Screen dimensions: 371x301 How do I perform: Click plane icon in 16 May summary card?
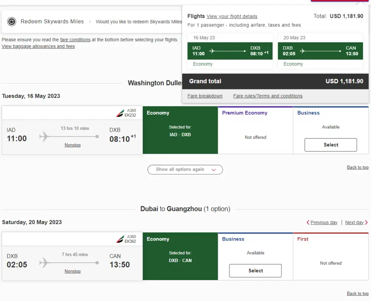[x=212, y=51]
